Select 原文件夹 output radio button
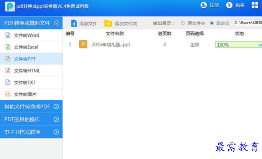This screenshot has width=262, height=159. coord(183,23)
